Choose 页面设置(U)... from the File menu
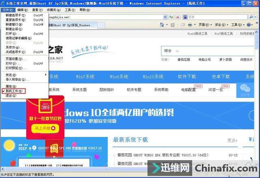The width and height of the screenshot is (260, 178). pyautogui.click(x=24, y=59)
